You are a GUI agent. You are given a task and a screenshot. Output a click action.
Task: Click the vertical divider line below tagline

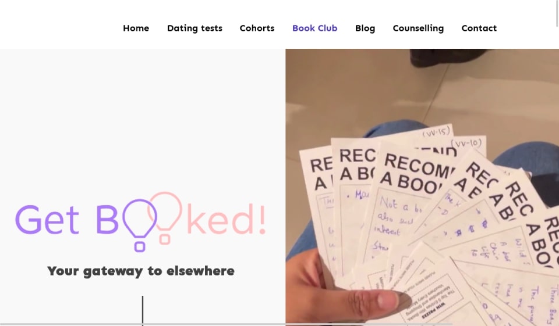pyautogui.click(x=143, y=310)
